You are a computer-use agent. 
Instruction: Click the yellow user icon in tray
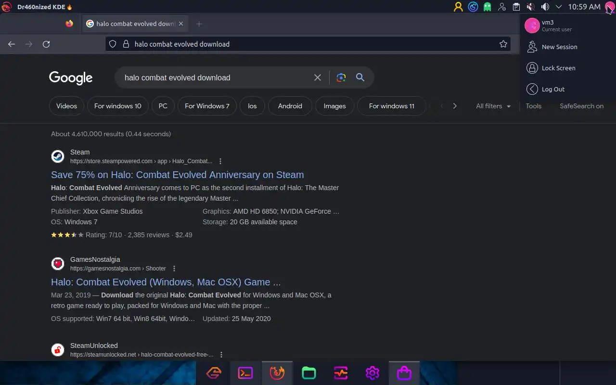[x=458, y=7]
